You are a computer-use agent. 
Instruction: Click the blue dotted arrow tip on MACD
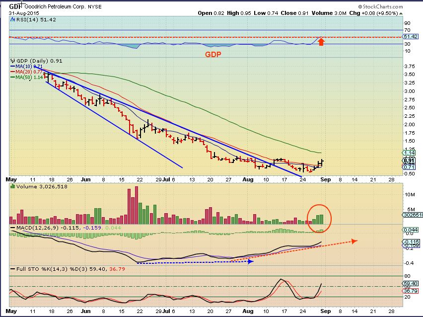pyautogui.click(x=251, y=261)
